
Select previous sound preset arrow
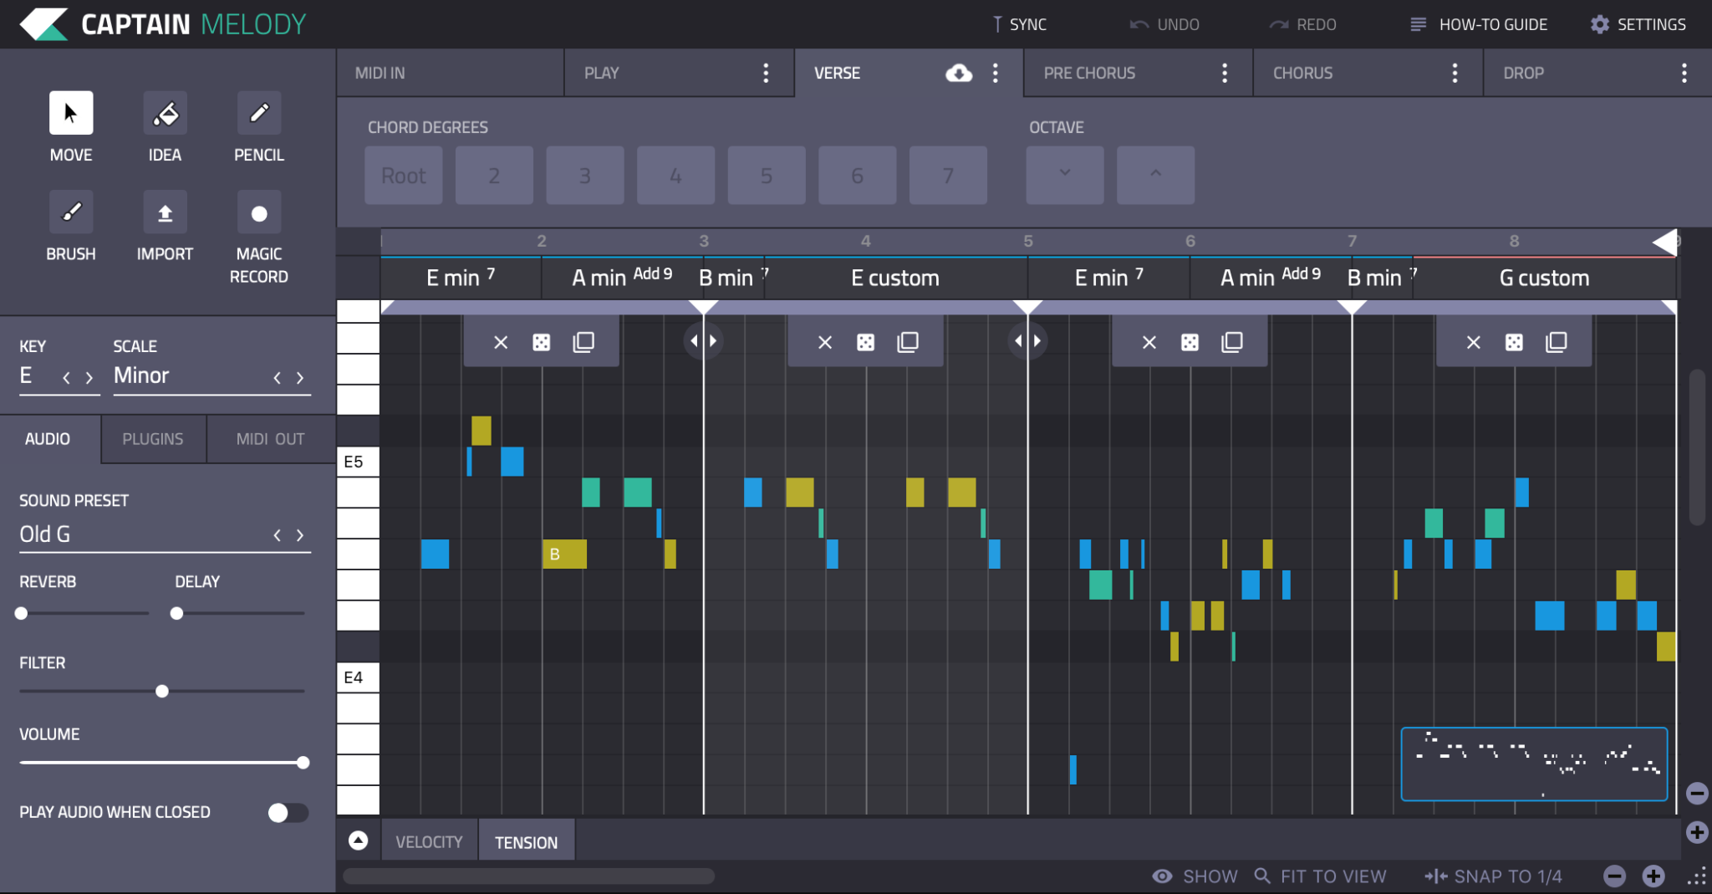(278, 535)
